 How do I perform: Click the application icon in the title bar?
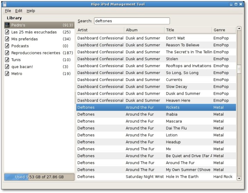coord(5,4)
